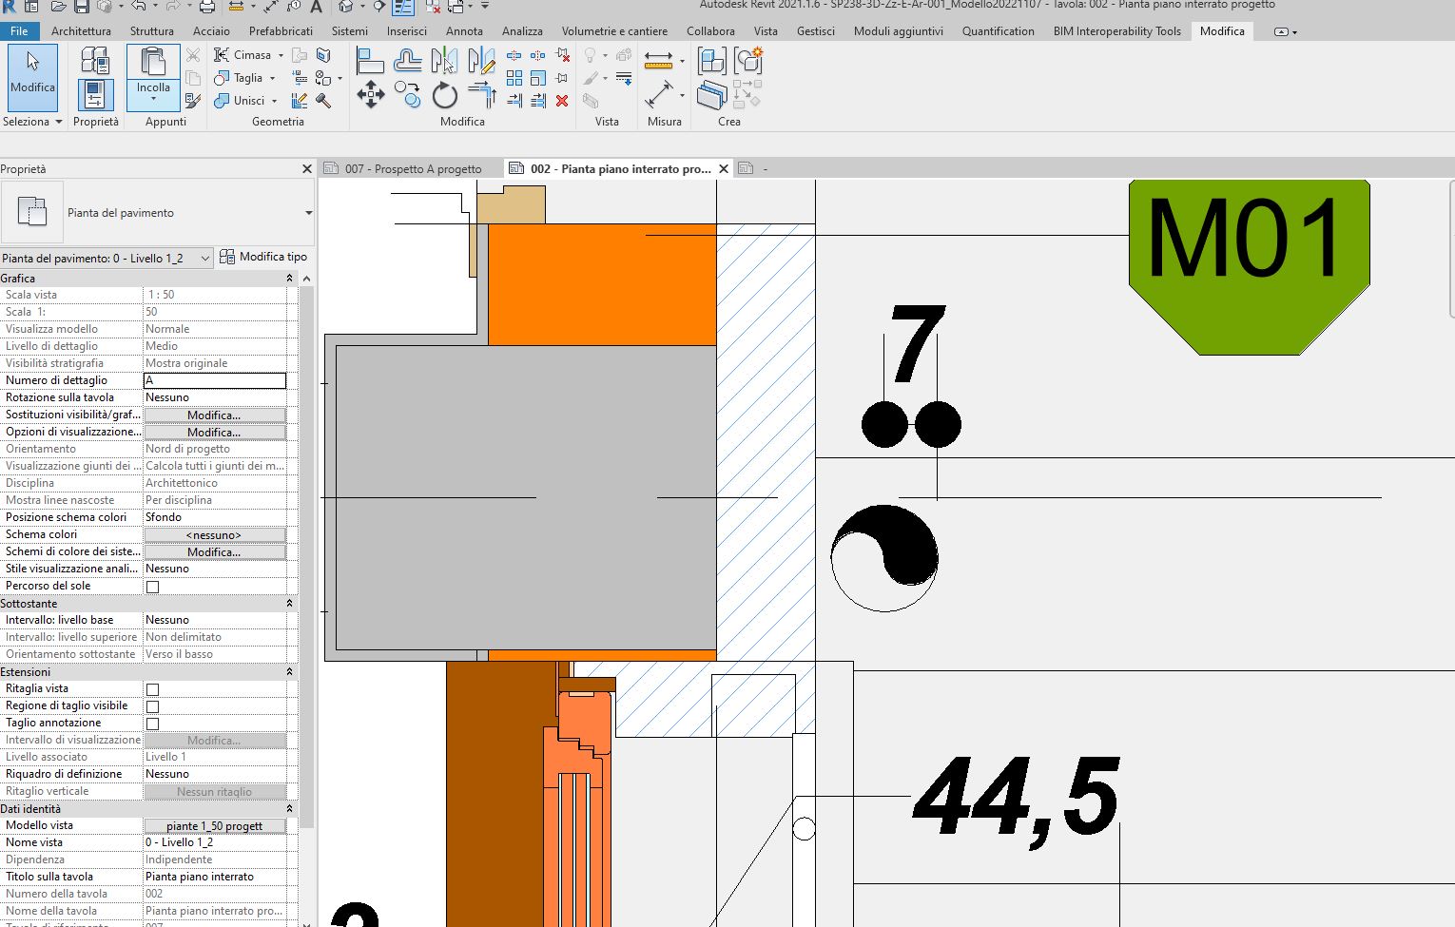Viewport: 1455px width, 927px height.
Task: Click the red Elimina (Delete) icon
Action: (561, 100)
